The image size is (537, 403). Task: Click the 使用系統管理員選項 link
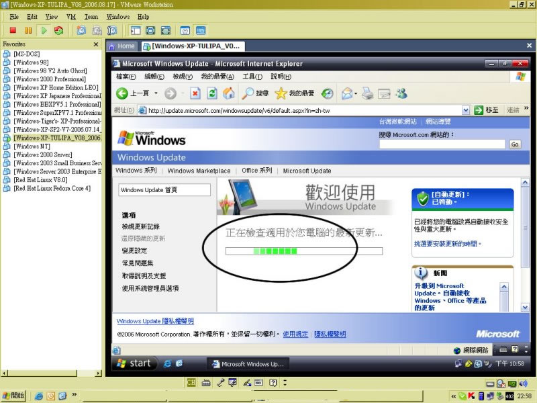coord(150,288)
